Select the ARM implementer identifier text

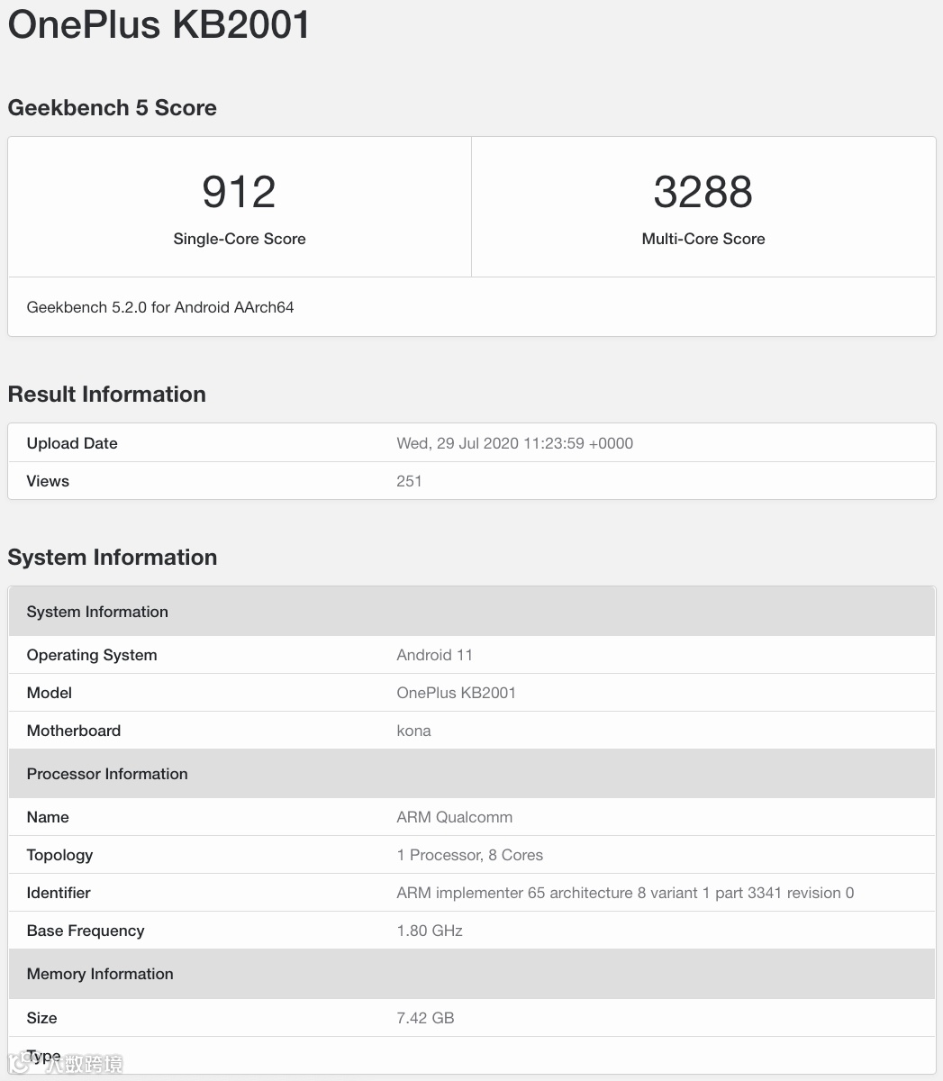click(x=625, y=893)
